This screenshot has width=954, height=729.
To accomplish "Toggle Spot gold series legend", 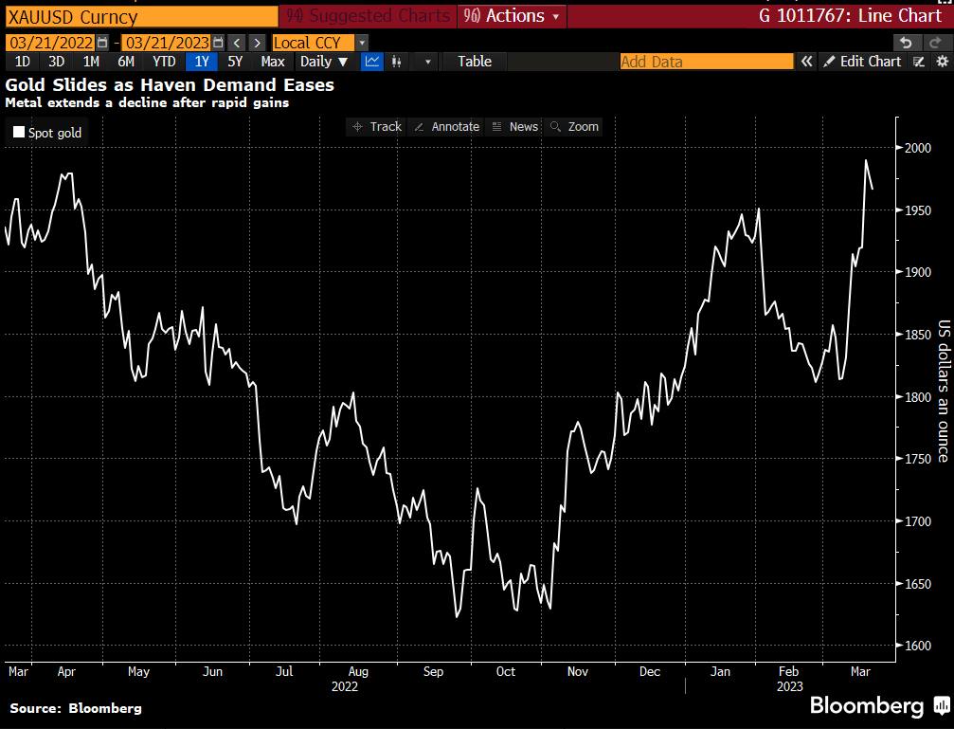I will pos(46,132).
